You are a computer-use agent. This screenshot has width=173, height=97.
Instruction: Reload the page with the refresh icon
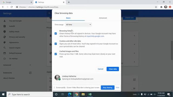(12, 7)
